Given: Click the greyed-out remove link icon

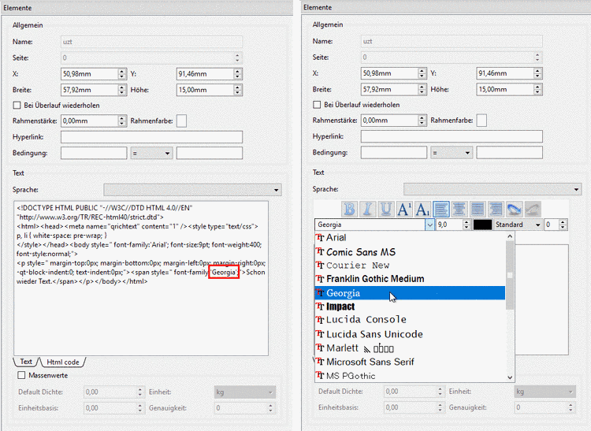Looking at the screenshot, I should (x=532, y=209).
